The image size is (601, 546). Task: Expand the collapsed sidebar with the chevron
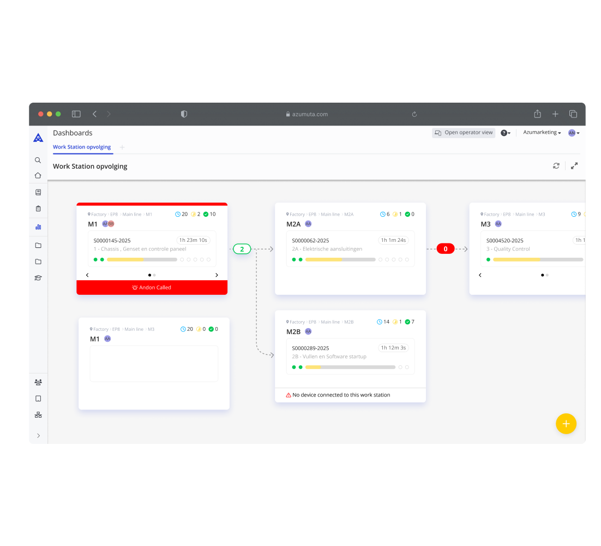point(38,435)
